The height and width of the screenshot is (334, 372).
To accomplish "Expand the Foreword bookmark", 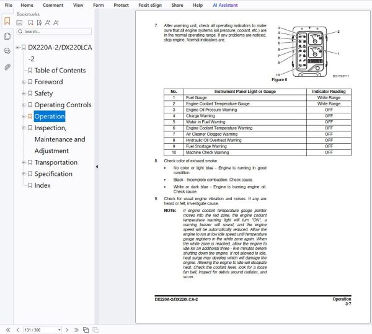I will [24, 82].
